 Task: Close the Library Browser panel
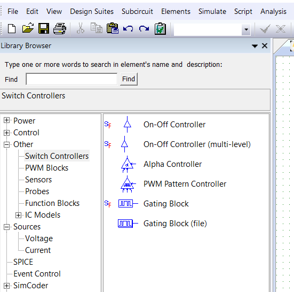[x=265, y=45]
